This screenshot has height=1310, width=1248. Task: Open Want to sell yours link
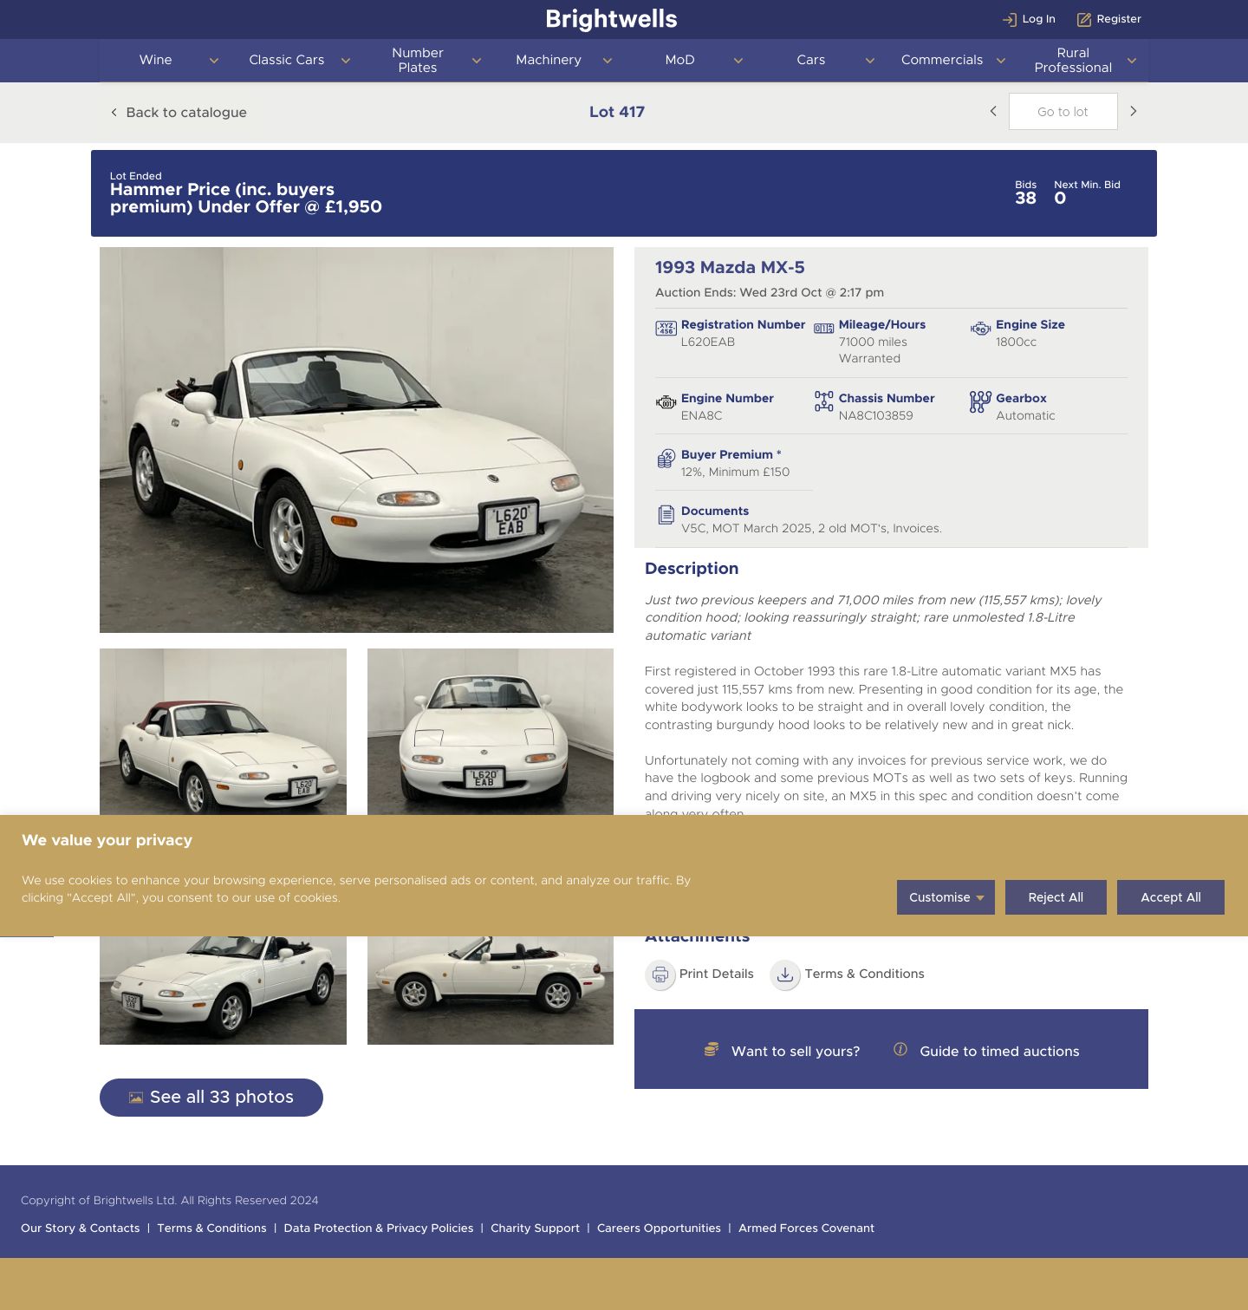click(796, 1051)
